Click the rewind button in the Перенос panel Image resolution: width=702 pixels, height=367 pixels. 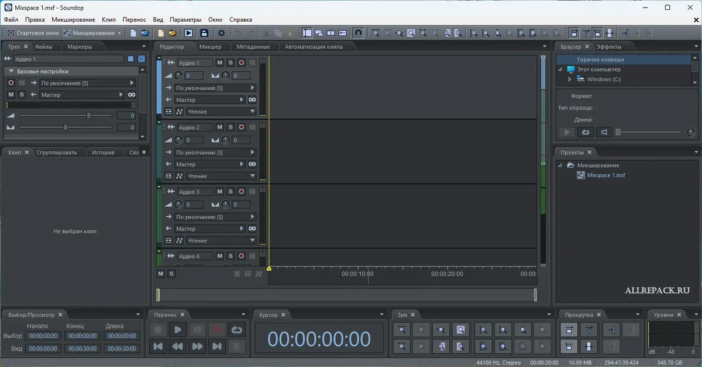177,347
